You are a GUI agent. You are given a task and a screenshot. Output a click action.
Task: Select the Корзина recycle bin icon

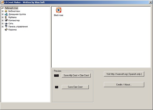point(6,30)
